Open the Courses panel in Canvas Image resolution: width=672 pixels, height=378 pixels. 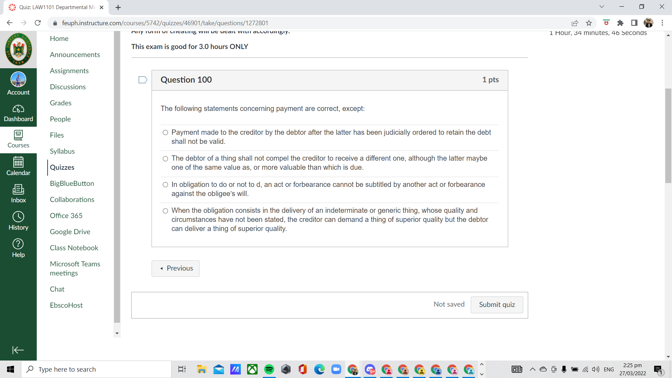(x=18, y=140)
